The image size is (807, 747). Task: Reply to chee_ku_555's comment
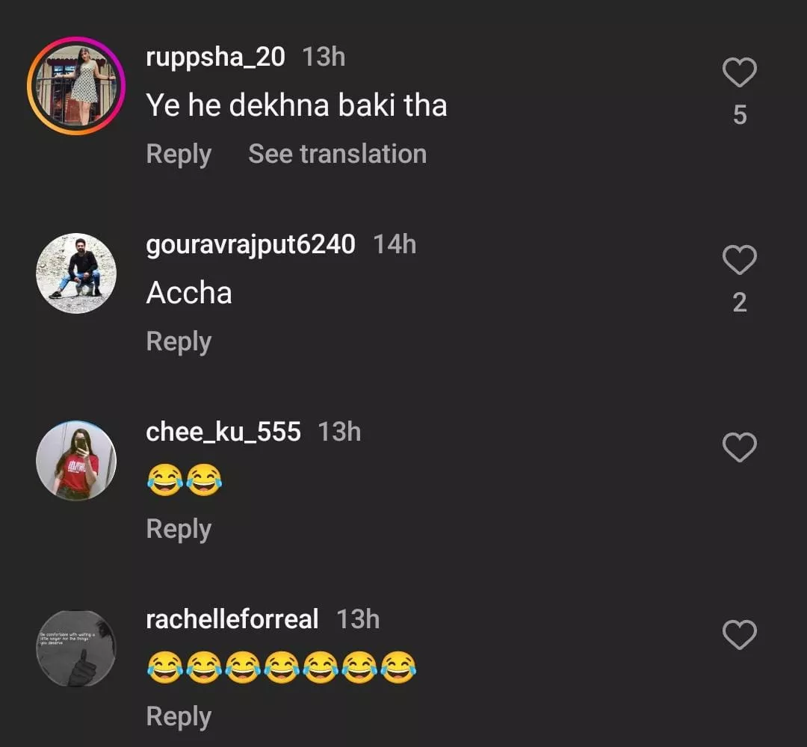pos(179,530)
